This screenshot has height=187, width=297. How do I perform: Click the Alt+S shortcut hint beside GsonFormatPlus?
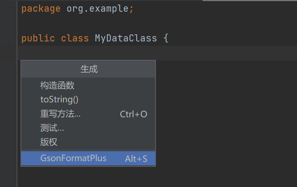click(136, 159)
